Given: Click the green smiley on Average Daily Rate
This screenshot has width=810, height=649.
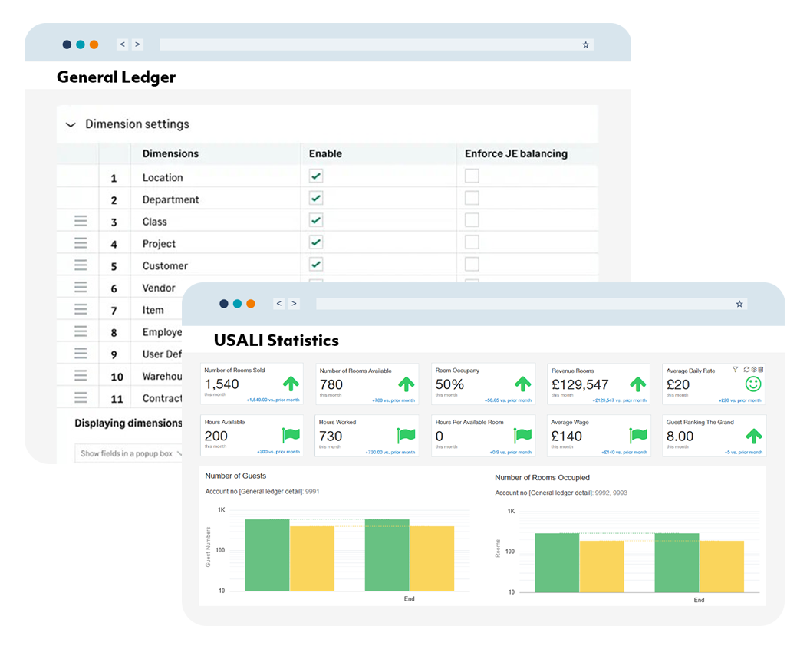Looking at the screenshot, I should [x=753, y=384].
